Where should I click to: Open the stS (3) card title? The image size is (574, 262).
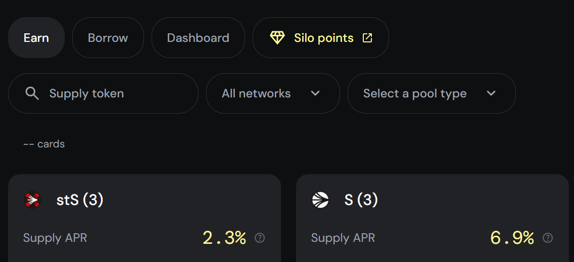[x=80, y=200]
